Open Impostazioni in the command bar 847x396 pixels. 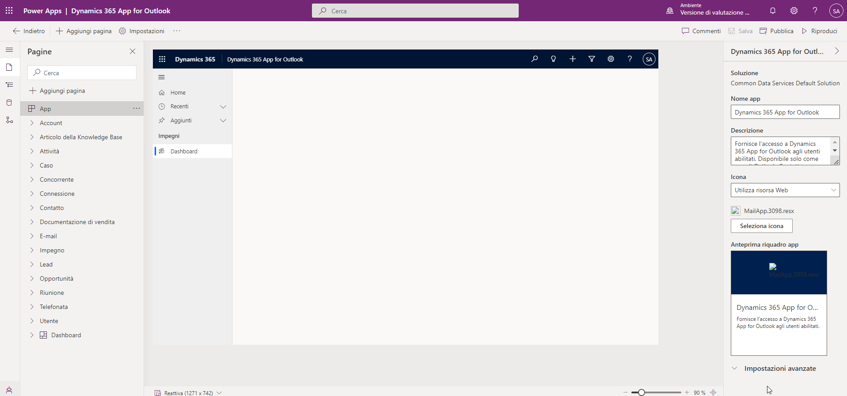(141, 31)
